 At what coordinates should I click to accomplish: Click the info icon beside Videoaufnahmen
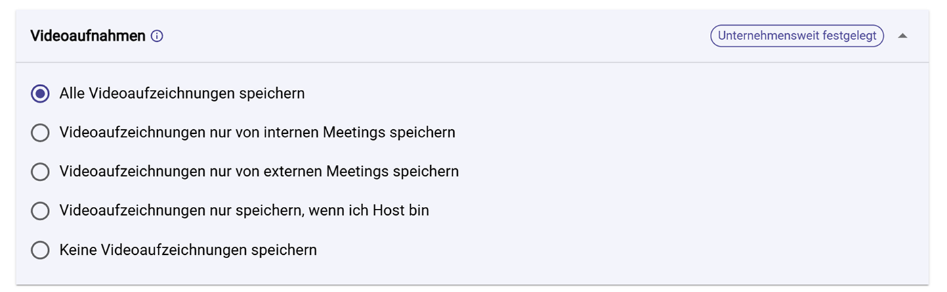click(157, 36)
